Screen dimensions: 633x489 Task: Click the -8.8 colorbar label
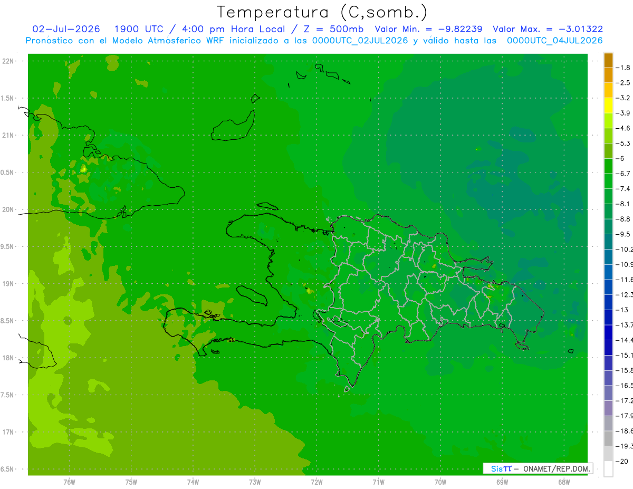[624, 219]
